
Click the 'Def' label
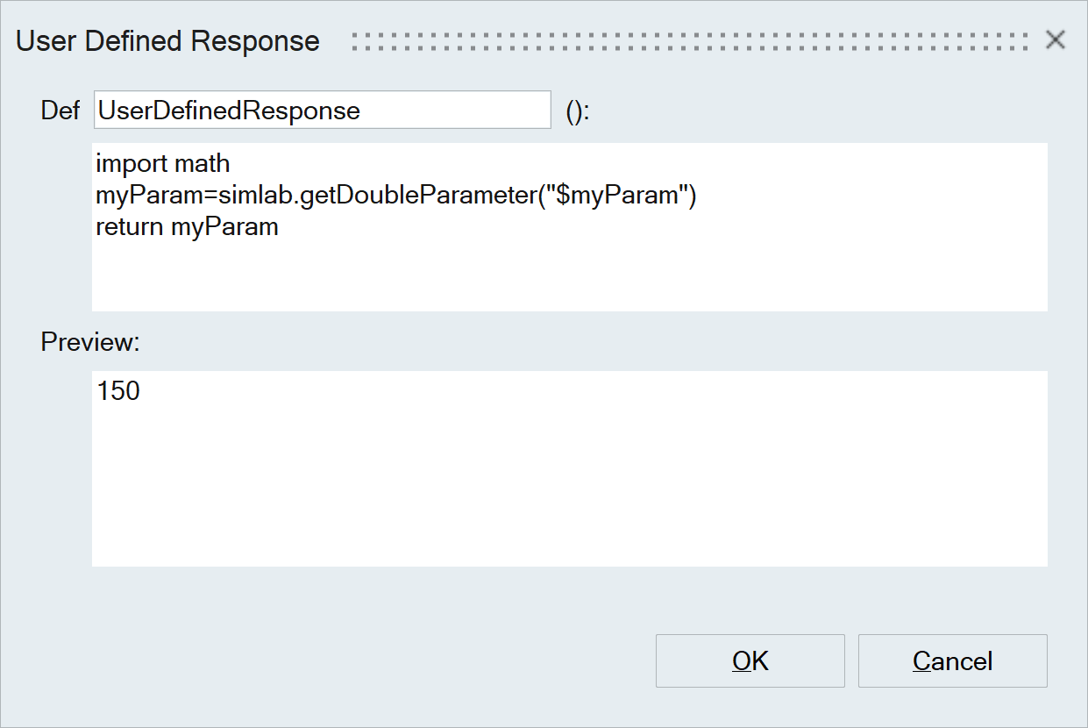tap(60, 111)
